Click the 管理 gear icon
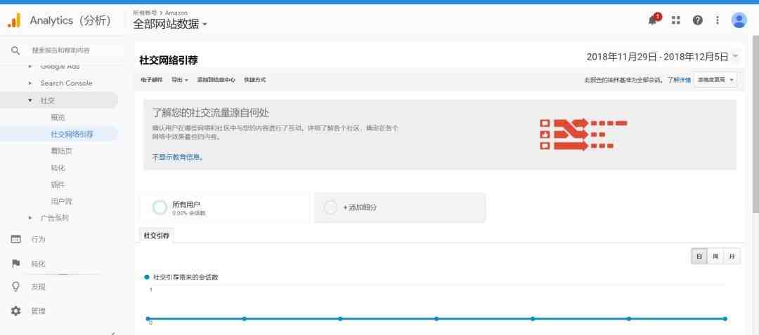This screenshot has height=335, width=759. pos(16,311)
